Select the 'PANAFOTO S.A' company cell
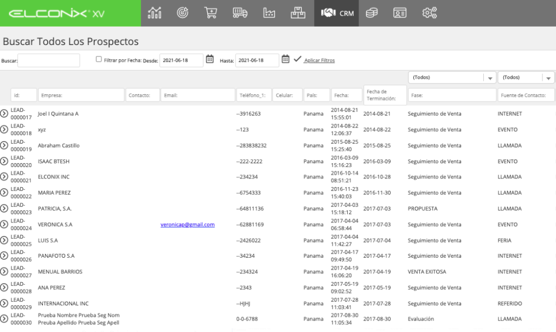 56,256
